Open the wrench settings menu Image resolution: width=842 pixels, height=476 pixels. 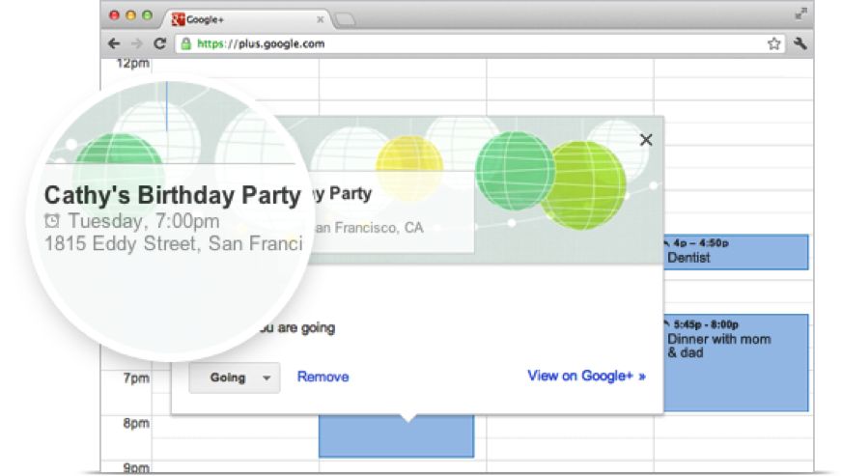point(800,43)
